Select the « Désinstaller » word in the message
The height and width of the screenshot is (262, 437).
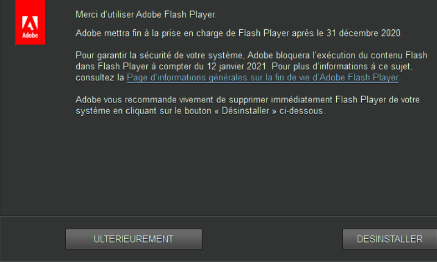click(x=245, y=111)
